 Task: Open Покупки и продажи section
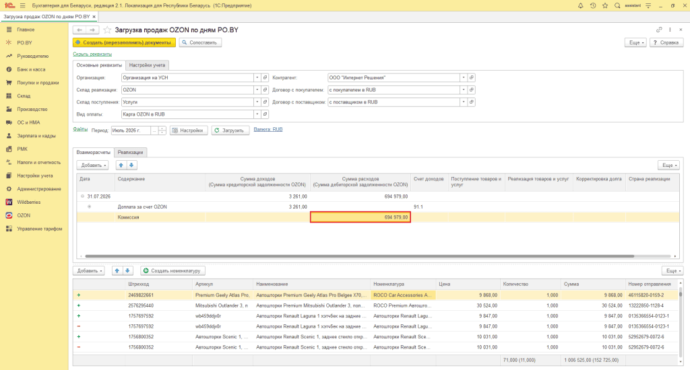pos(38,83)
